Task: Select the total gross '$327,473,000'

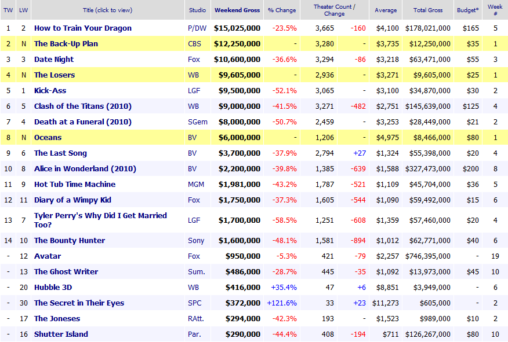Action: pos(427,169)
